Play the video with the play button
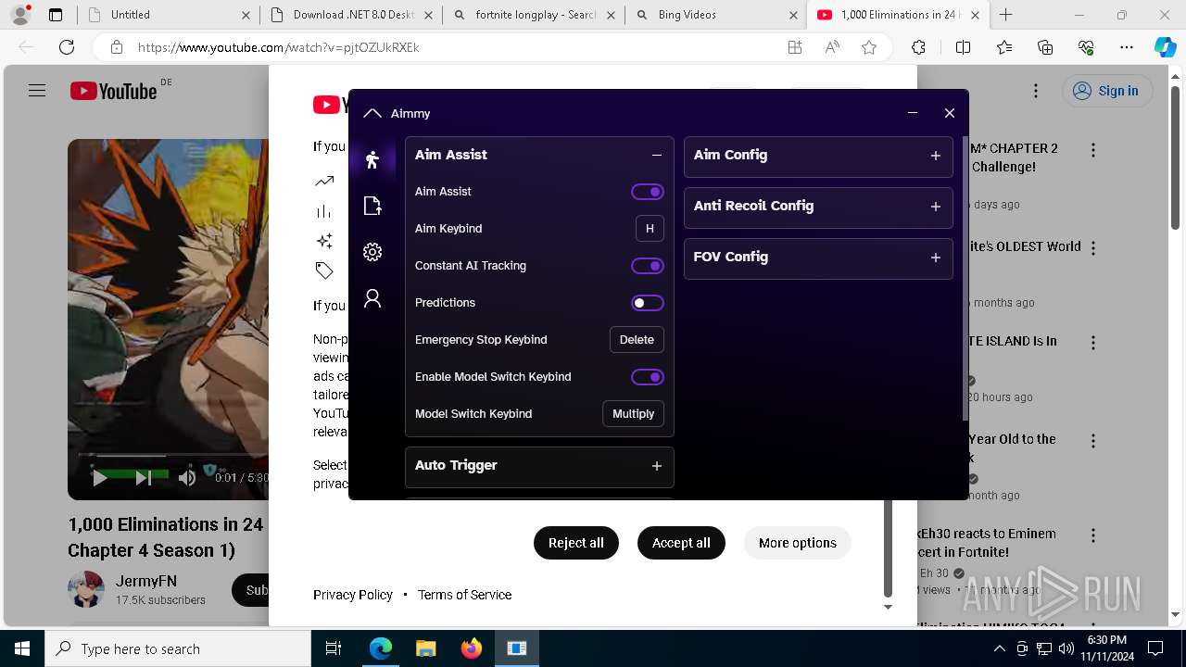This screenshot has height=667, width=1186. (99, 478)
